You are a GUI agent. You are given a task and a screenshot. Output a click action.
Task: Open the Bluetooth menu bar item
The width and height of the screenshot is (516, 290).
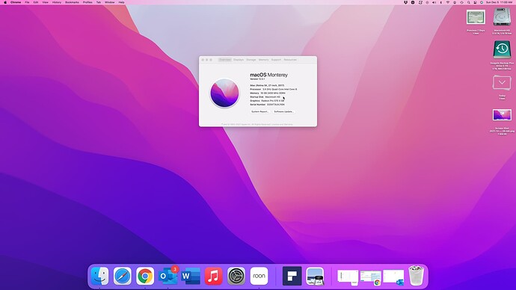(441, 2)
